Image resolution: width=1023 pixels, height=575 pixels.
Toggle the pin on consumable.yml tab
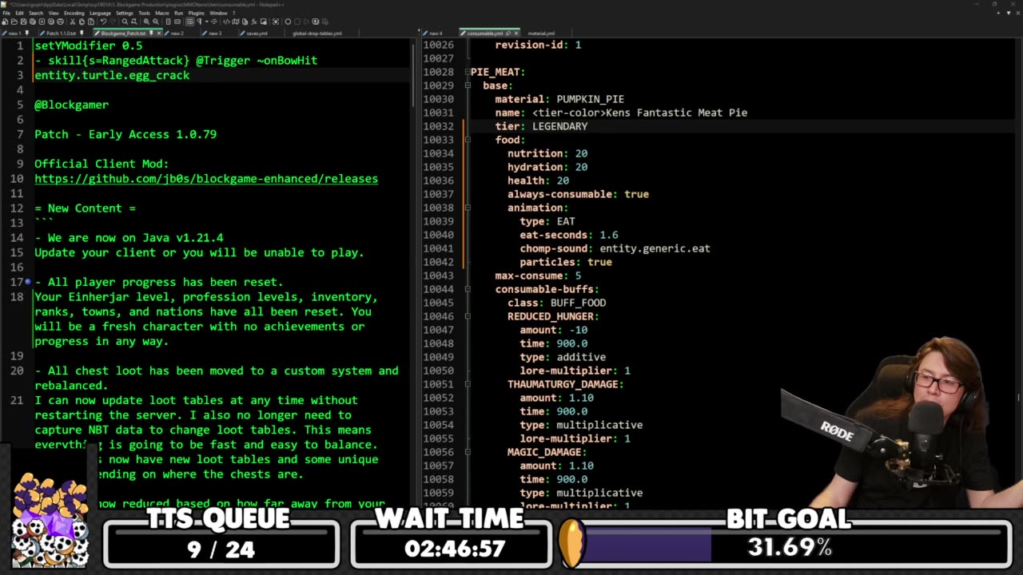[508, 34]
